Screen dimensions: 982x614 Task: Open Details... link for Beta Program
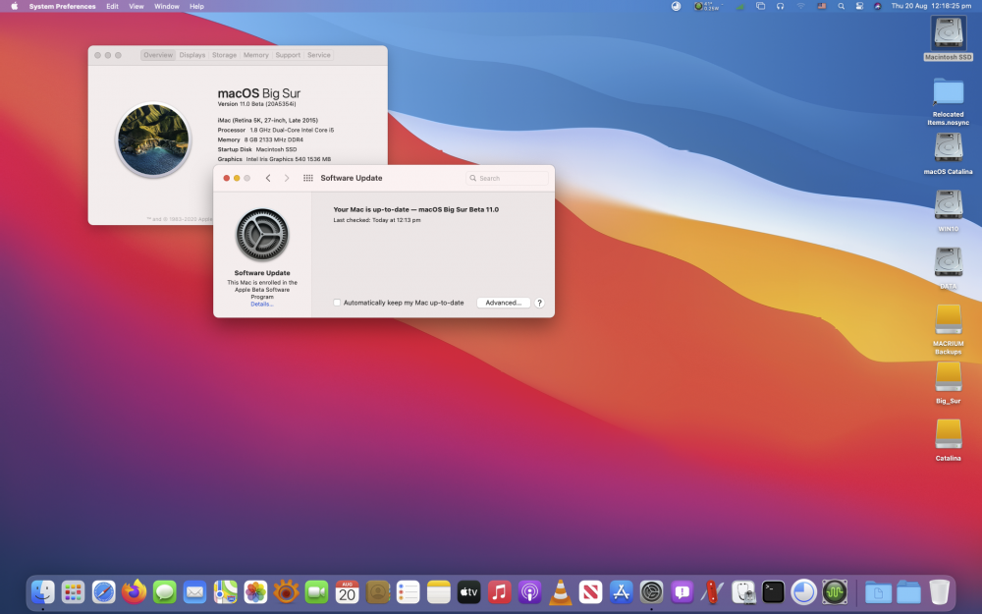[262, 304]
